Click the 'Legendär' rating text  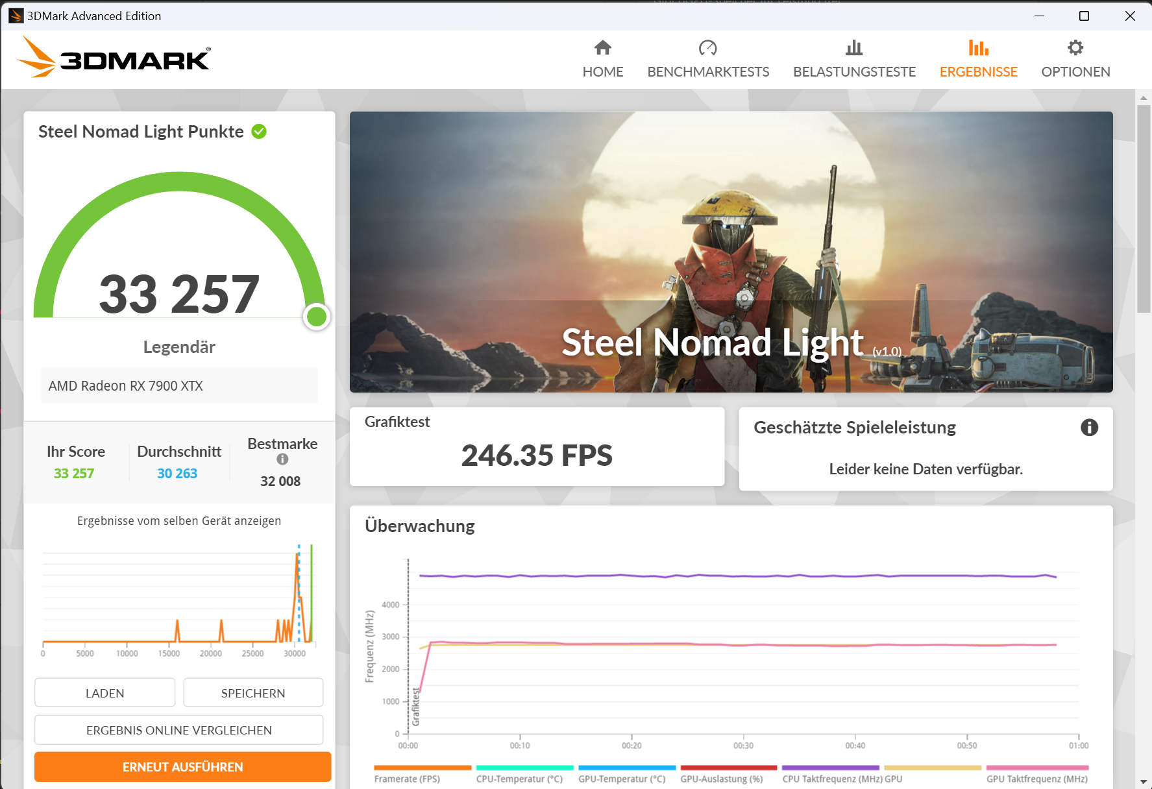tap(179, 347)
